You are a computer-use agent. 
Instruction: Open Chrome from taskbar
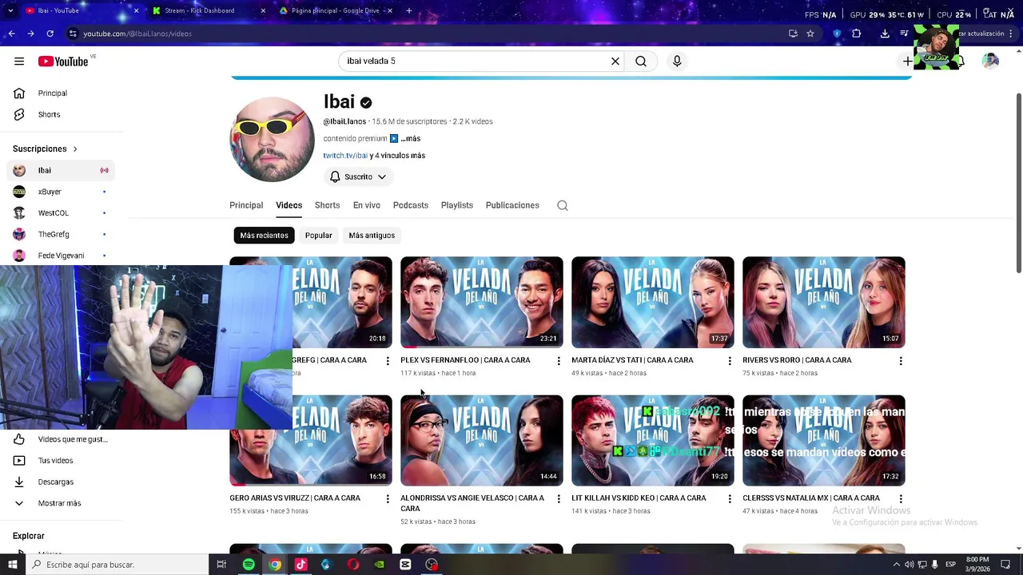[275, 565]
